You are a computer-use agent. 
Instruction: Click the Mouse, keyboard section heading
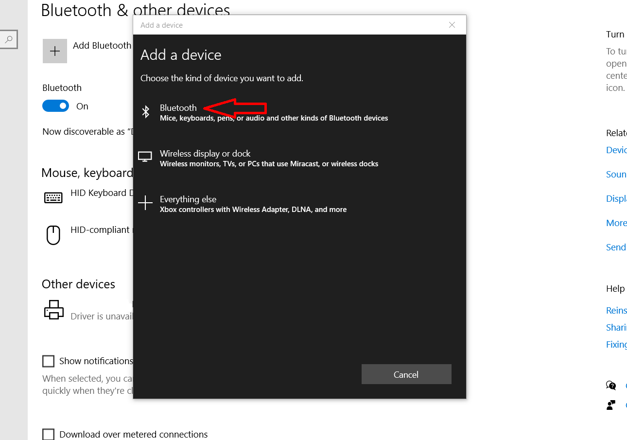87,173
